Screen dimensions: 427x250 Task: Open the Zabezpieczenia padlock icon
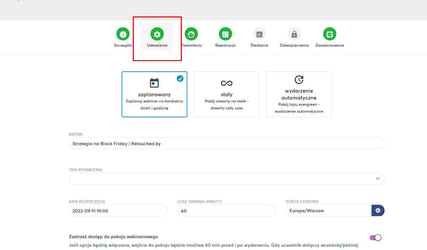coord(294,34)
